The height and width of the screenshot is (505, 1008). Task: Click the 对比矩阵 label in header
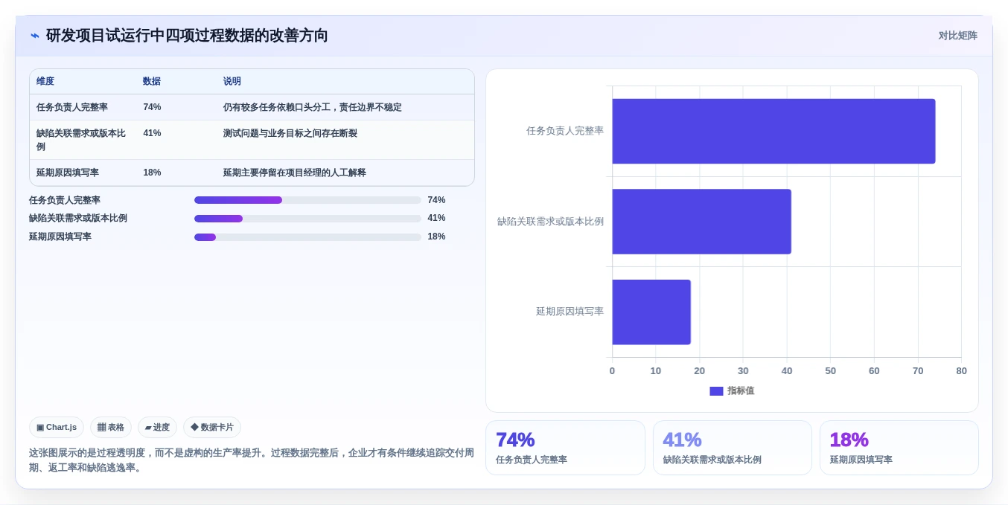[x=957, y=36]
